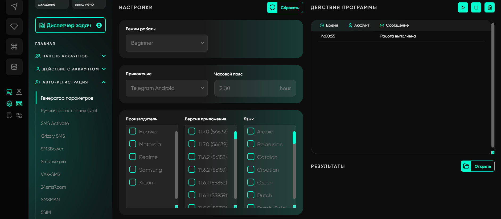Open SmsLive.pro menu item

pyautogui.click(x=53, y=162)
